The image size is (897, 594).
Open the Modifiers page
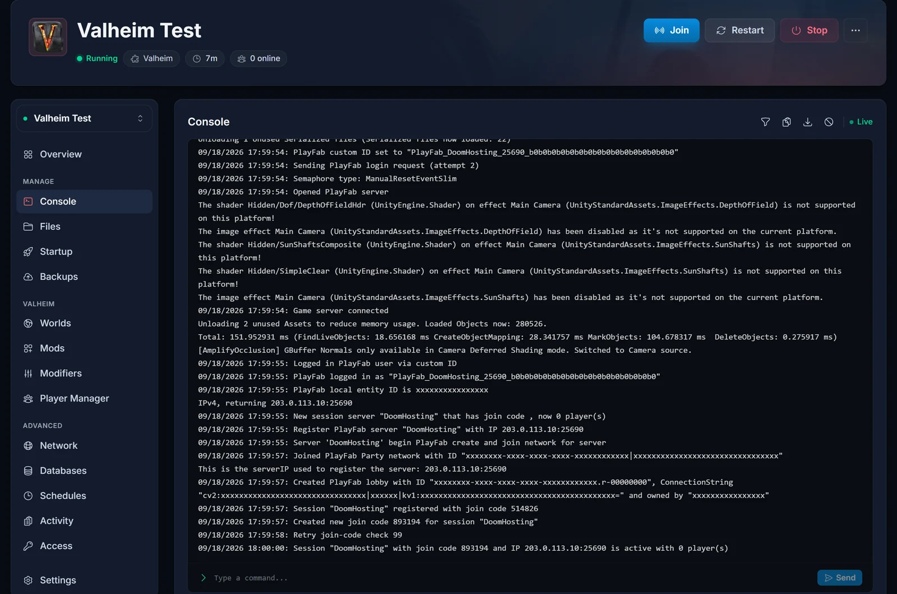(x=84, y=374)
